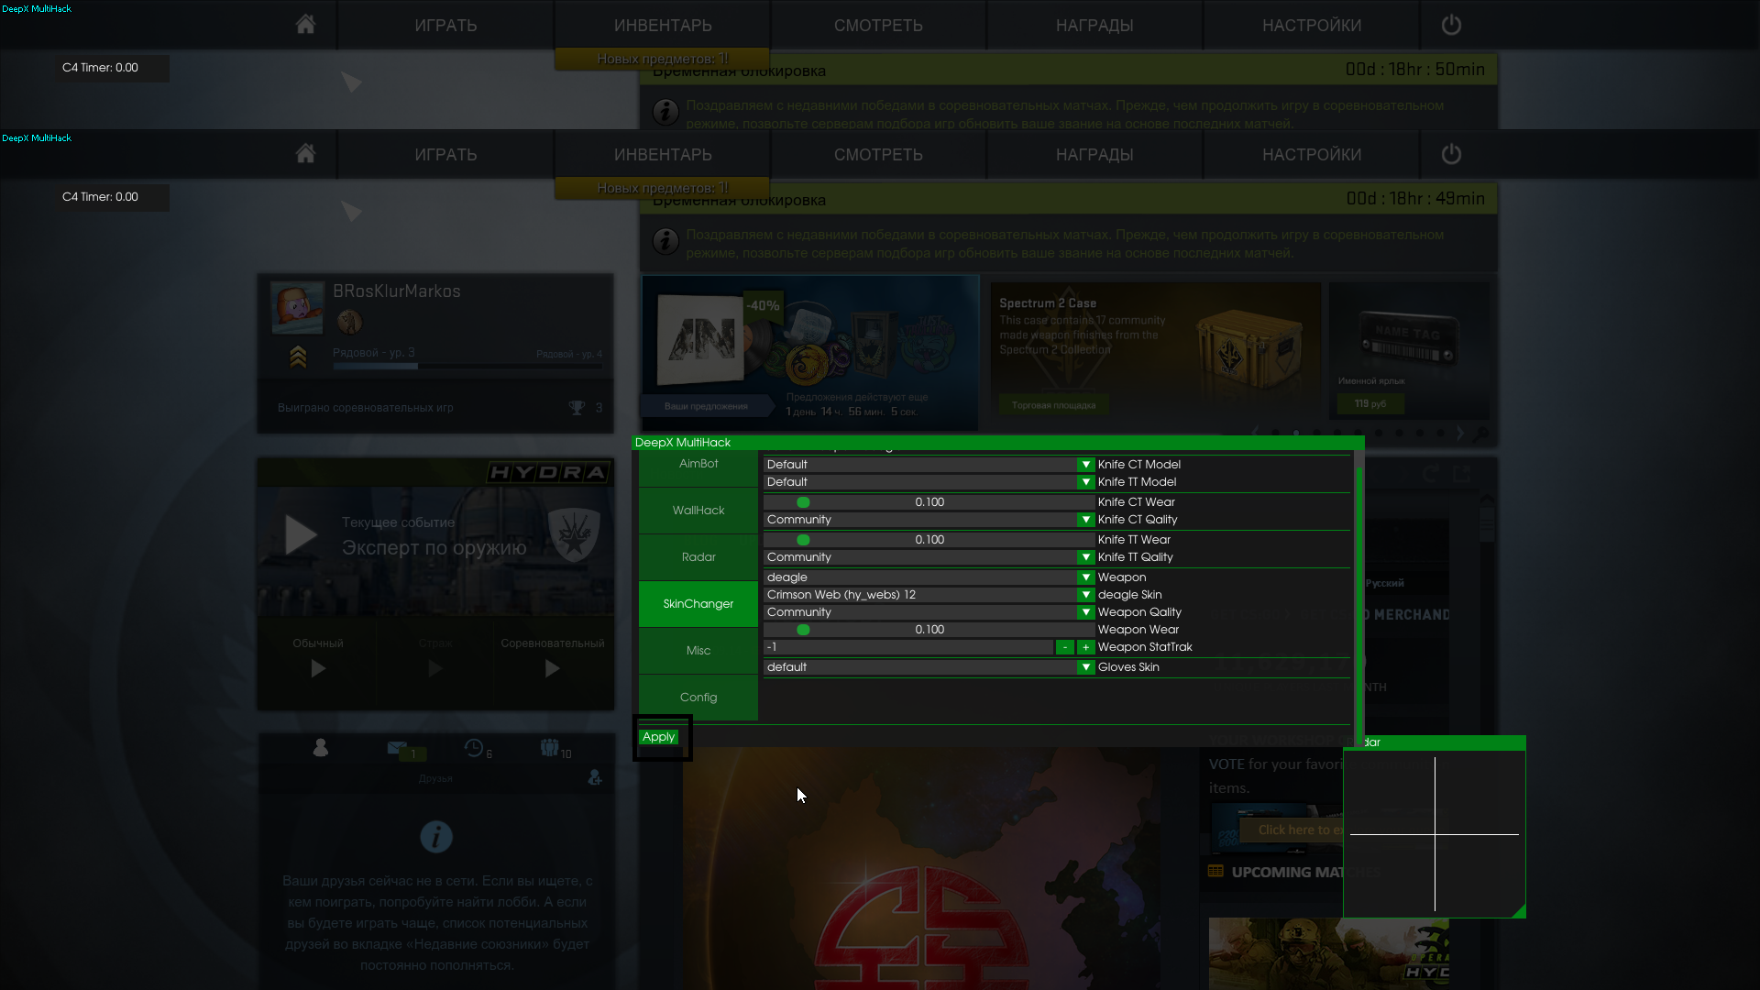Click the trophy icon for competitive wins
This screenshot has height=990, width=1760.
click(x=577, y=407)
